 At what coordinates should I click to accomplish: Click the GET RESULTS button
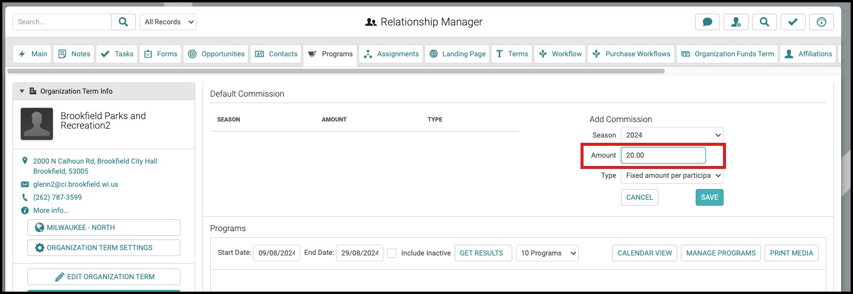click(483, 253)
